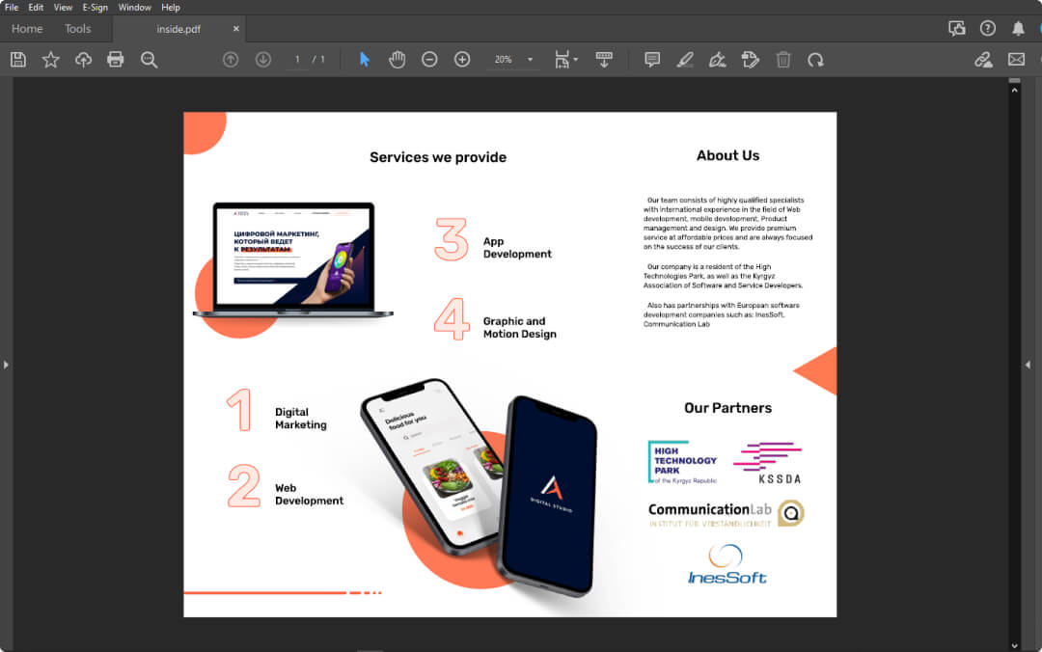
Task: Expand the right tools pane
Action: point(1028,365)
